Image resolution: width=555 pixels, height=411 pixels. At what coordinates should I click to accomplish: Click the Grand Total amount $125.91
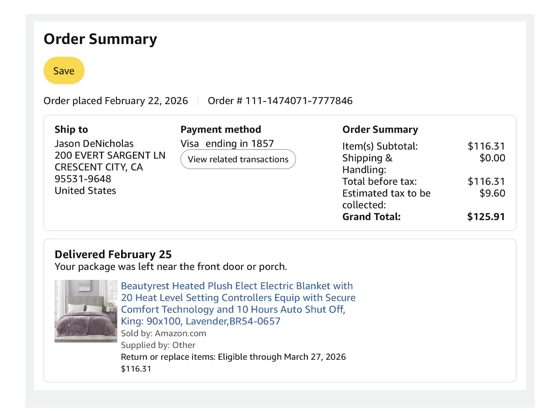point(486,217)
